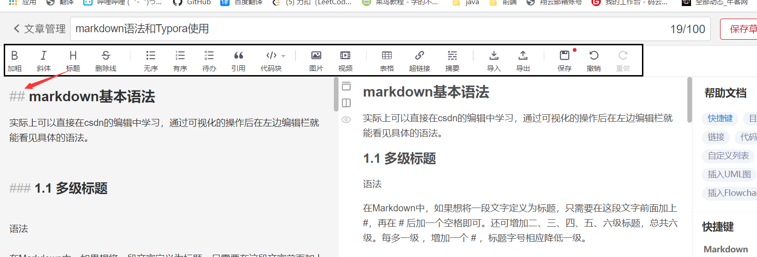
Task: Open the java bookmarks folder
Action: click(x=465, y=2)
